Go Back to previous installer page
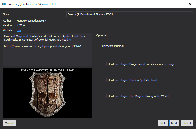 (x=163, y=123)
